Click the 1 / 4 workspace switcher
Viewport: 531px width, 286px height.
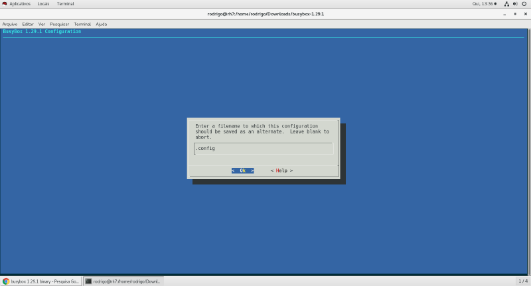(x=522, y=281)
